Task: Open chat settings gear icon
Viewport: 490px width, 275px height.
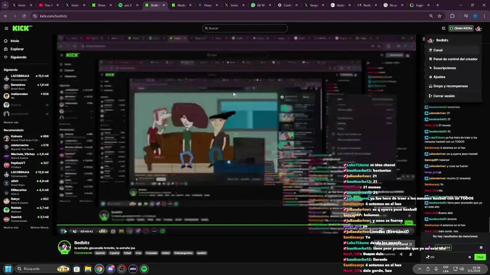Action: [470, 257]
